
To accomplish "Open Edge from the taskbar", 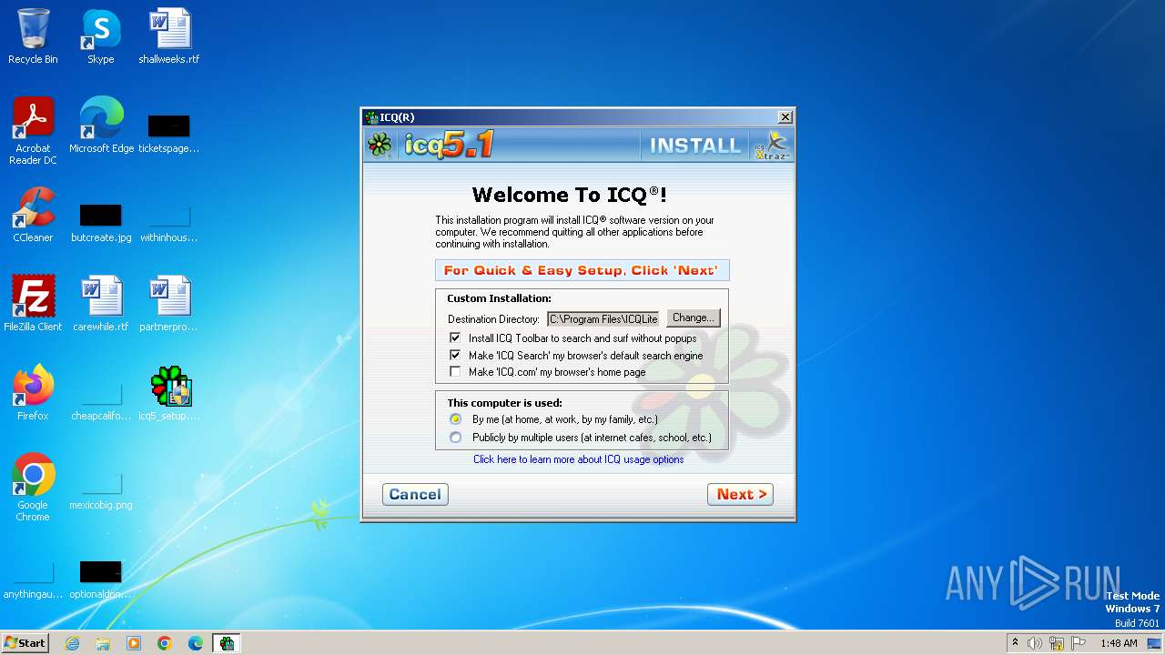I will pos(196,643).
